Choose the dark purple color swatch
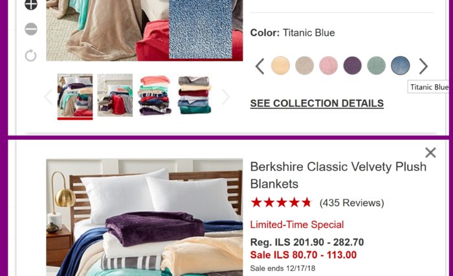This screenshot has height=276, width=453. tap(353, 65)
